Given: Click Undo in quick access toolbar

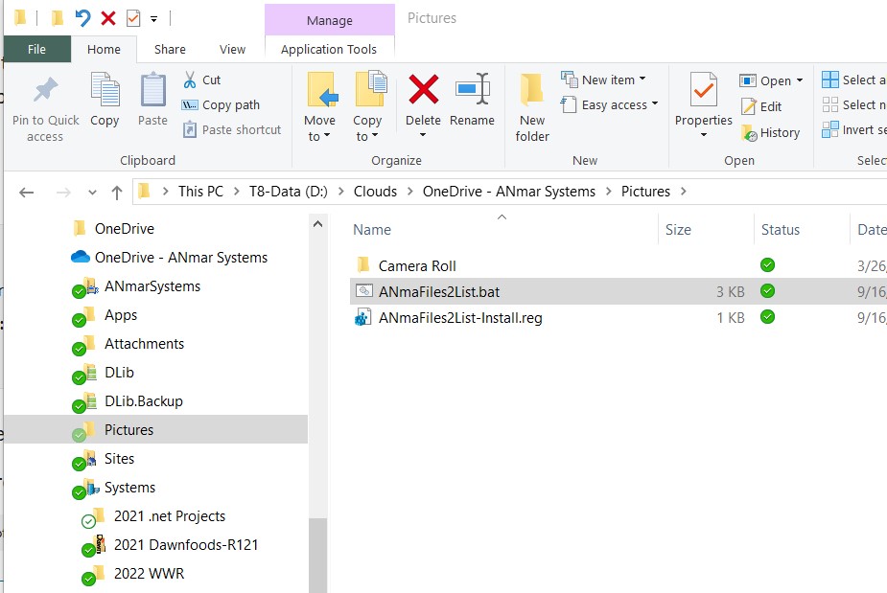Looking at the screenshot, I should (x=82, y=17).
